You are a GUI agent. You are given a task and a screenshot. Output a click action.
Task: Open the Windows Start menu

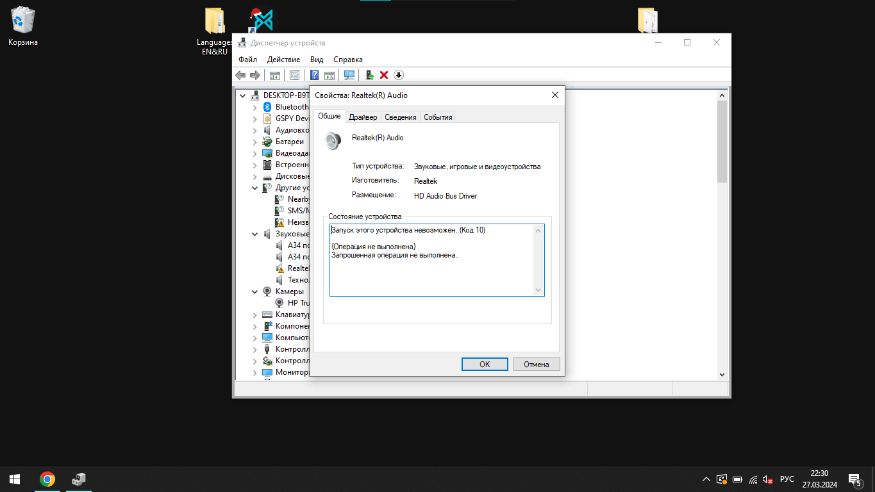point(15,479)
